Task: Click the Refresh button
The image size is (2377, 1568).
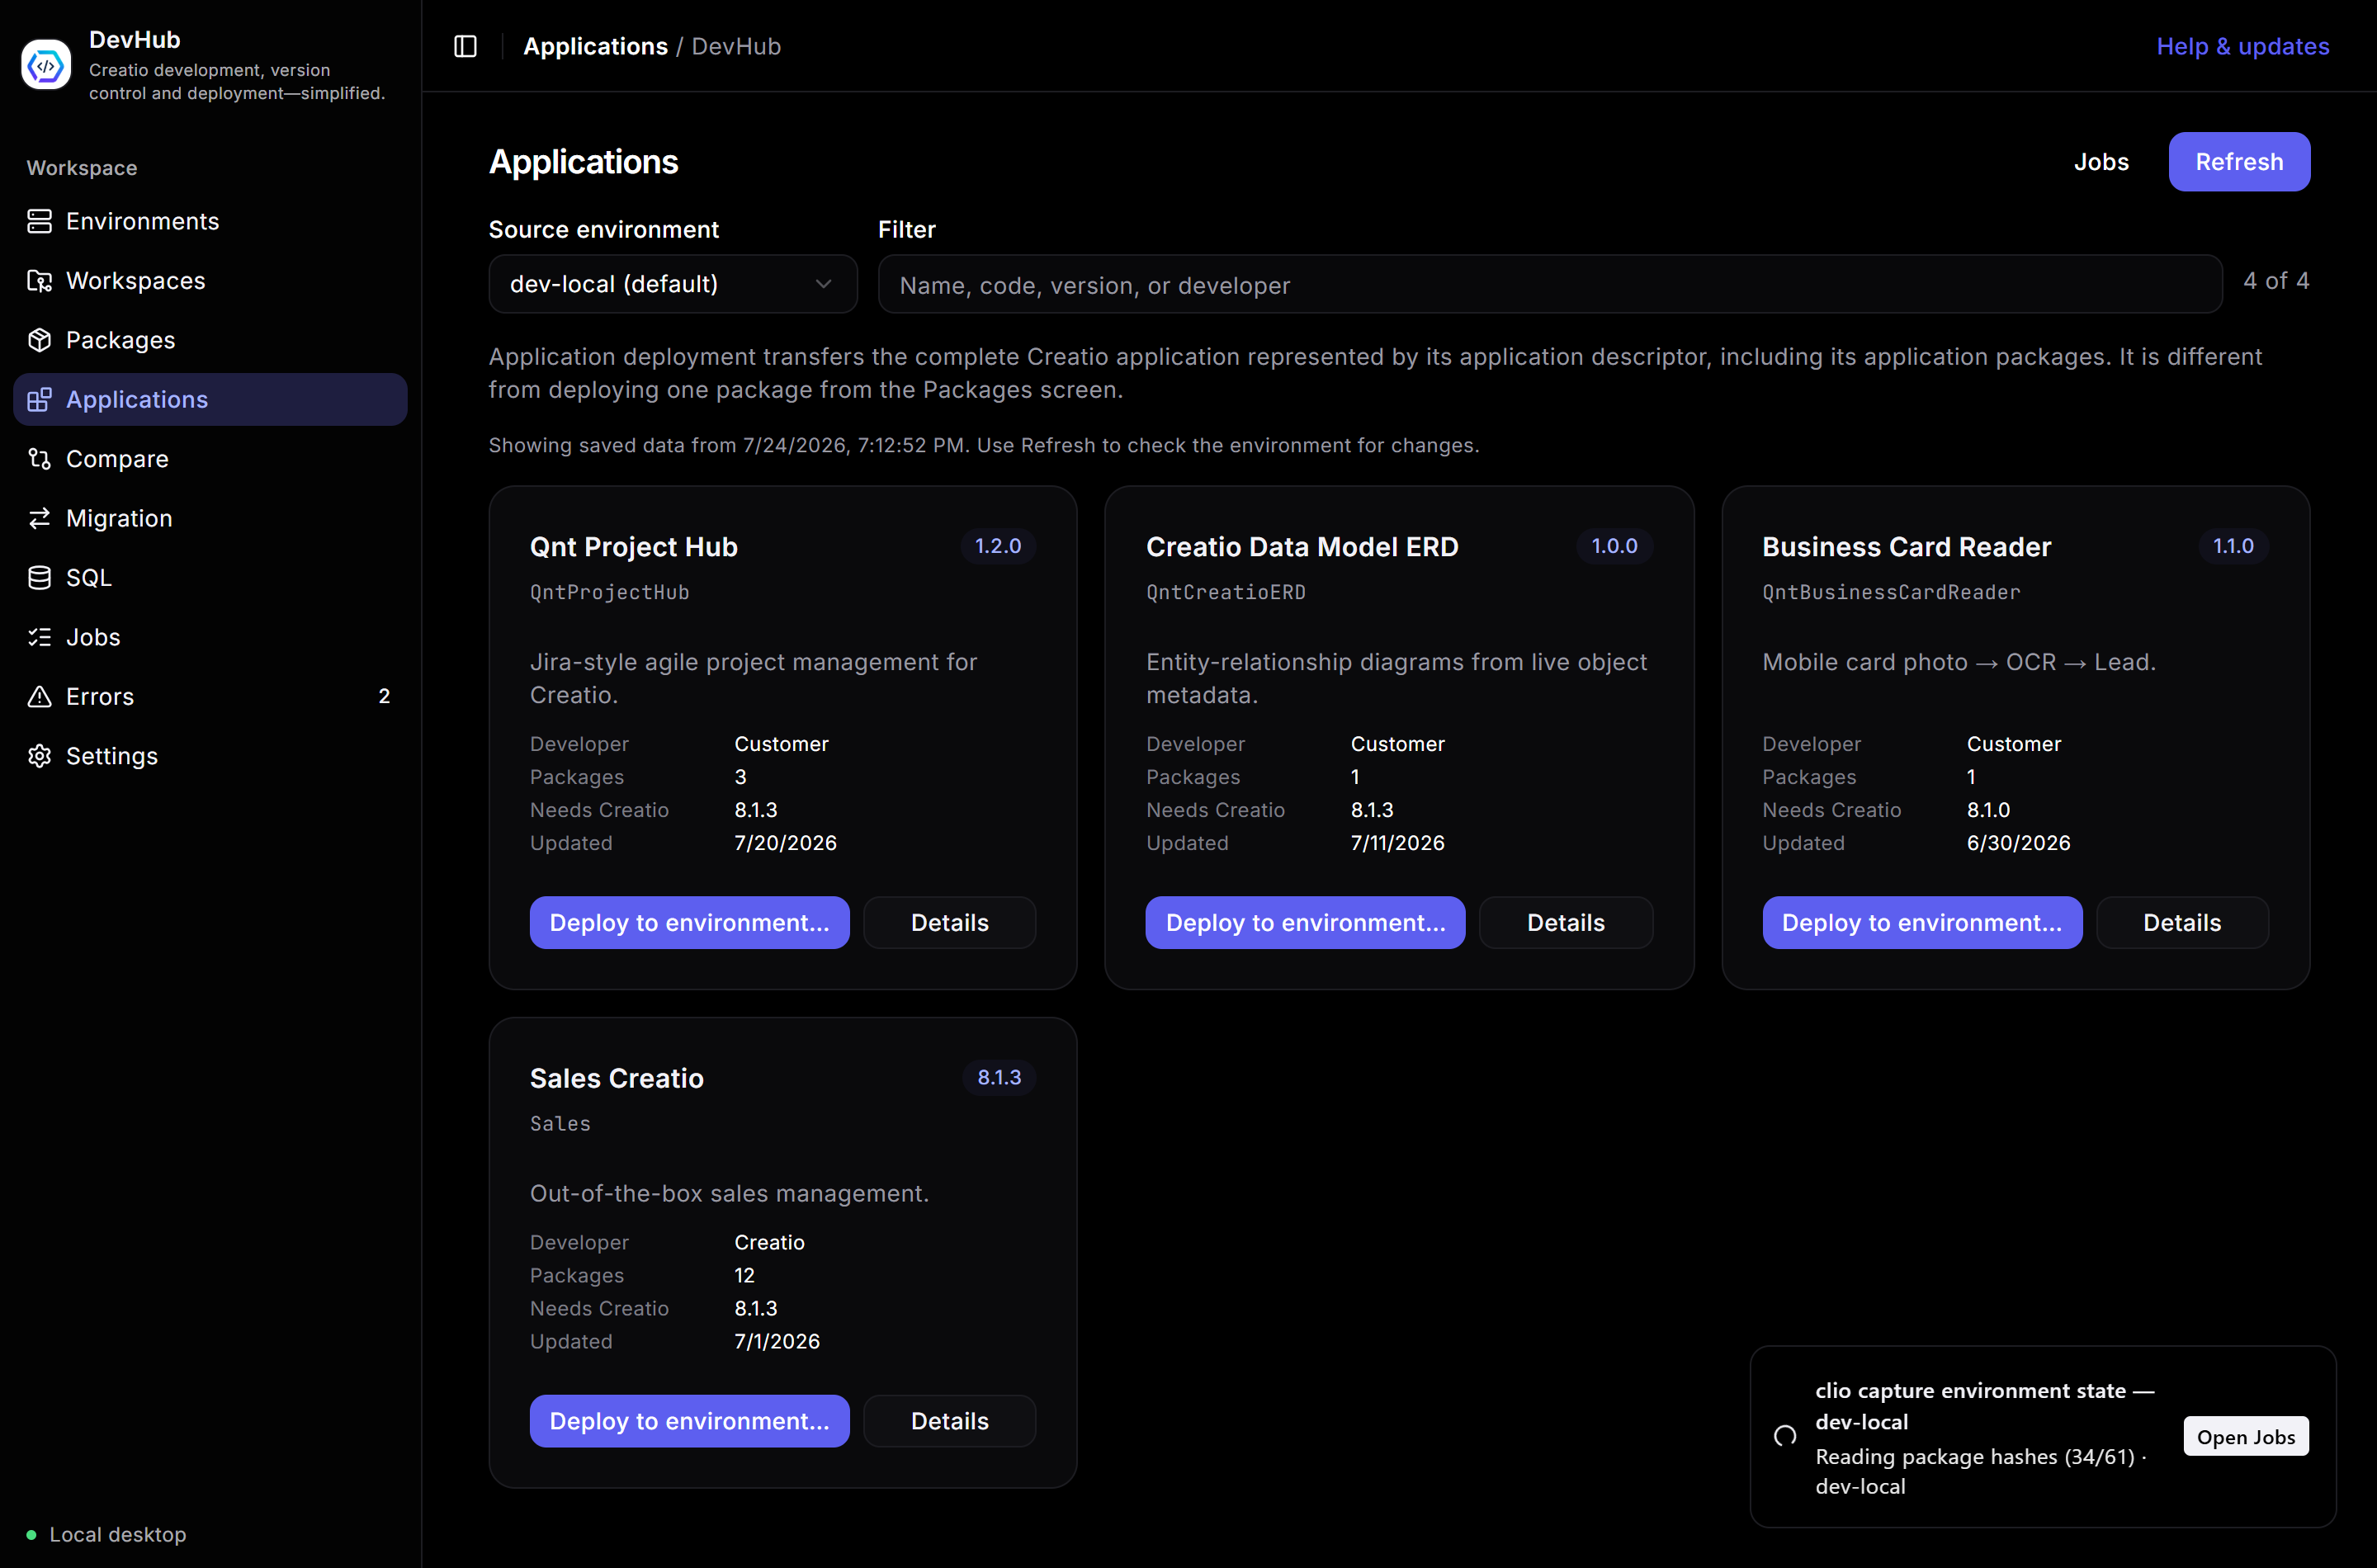Action: (x=2239, y=162)
